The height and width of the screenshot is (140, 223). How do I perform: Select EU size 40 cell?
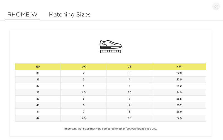[x=38, y=105]
